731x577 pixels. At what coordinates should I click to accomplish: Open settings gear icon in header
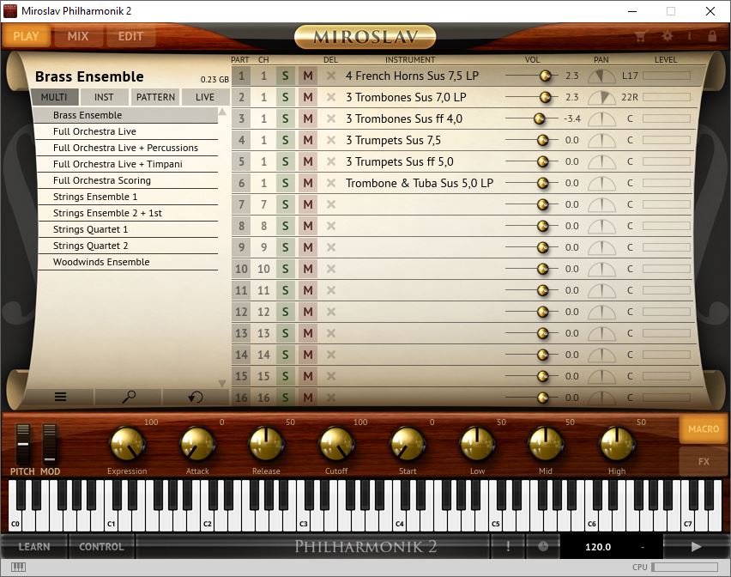pos(668,36)
